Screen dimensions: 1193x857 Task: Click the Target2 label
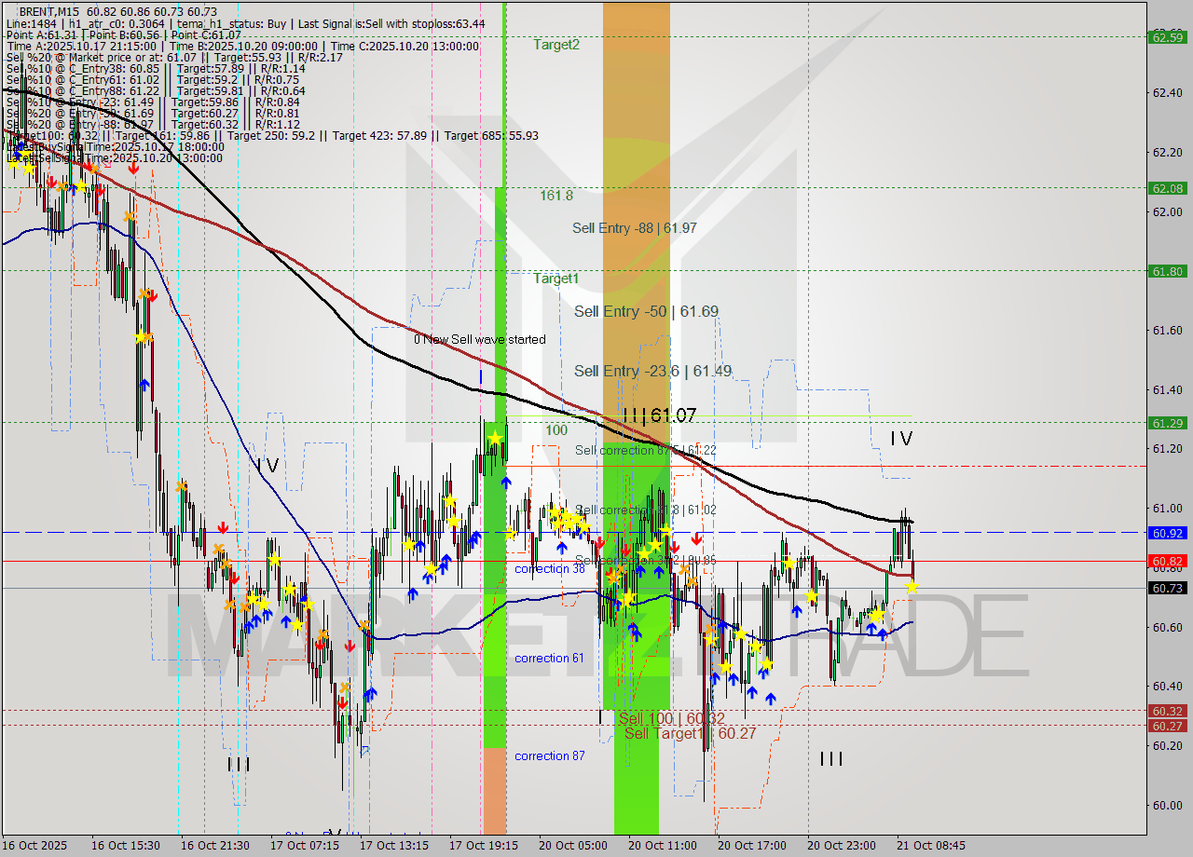(555, 44)
